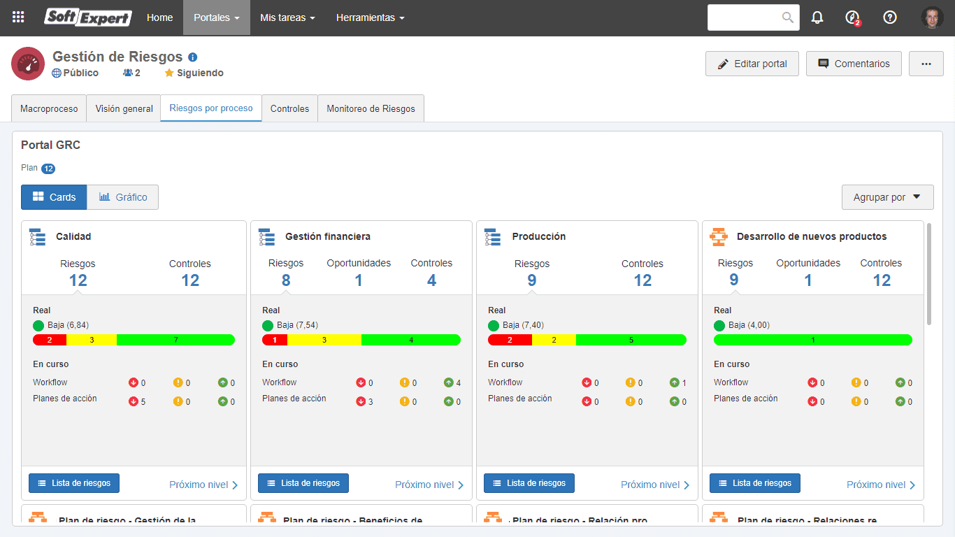
Task: Open the apps grid menu icon
Action: [x=18, y=17]
